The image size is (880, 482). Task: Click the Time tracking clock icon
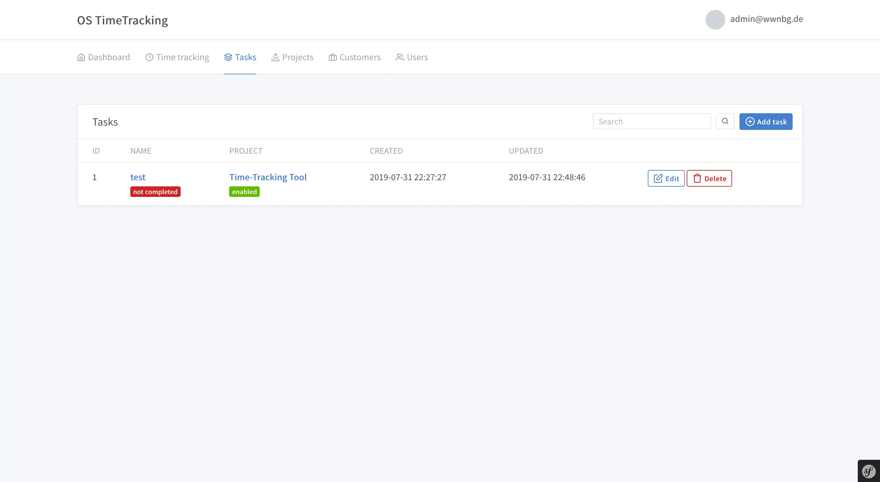pyautogui.click(x=149, y=57)
